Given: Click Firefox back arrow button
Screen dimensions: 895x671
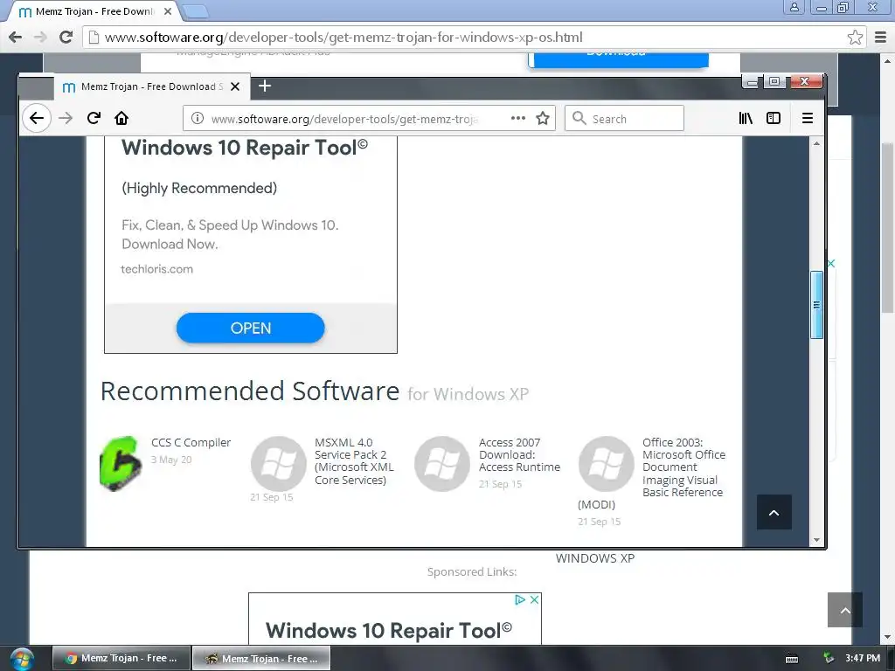Looking at the screenshot, I should pos(37,118).
